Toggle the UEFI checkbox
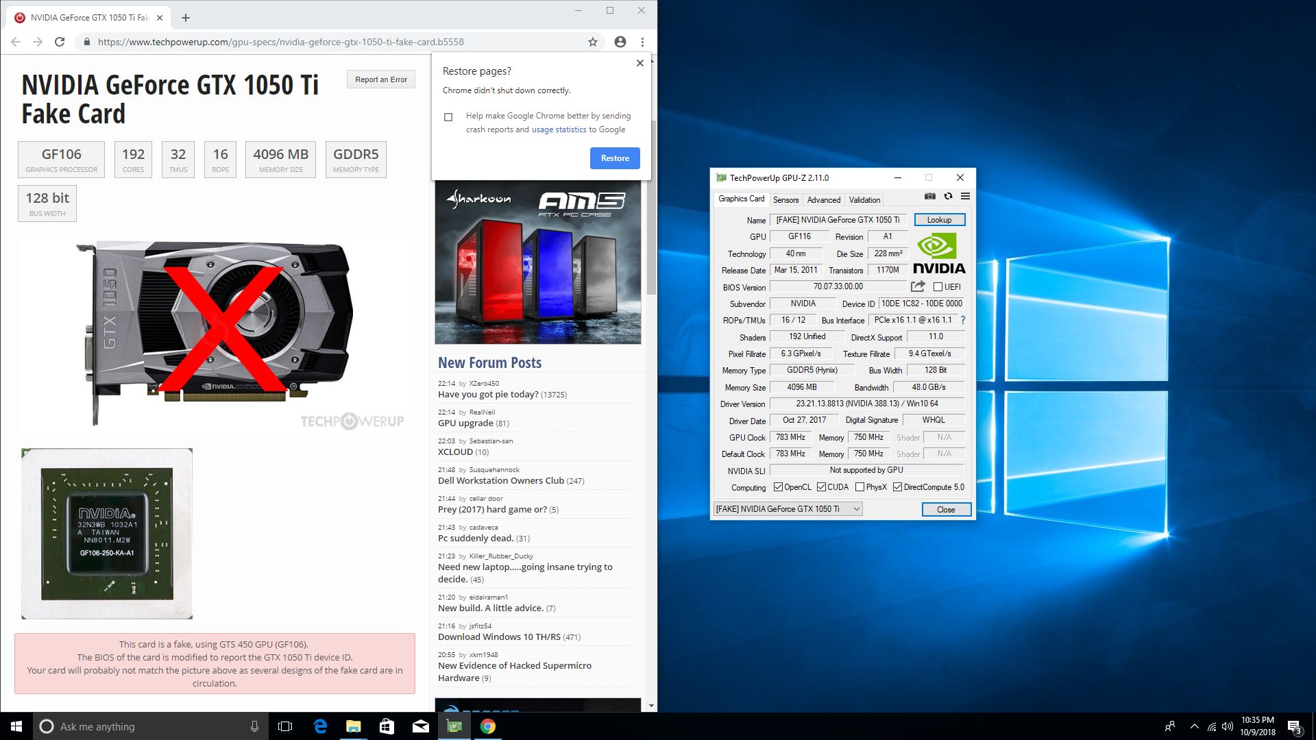This screenshot has width=1316, height=740. pyautogui.click(x=938, y=287)
